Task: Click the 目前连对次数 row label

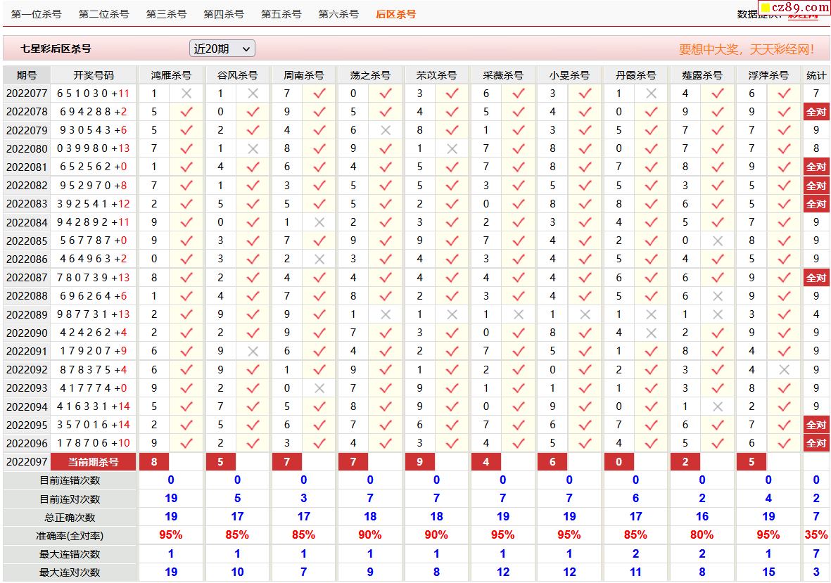Action: click(70, 499)
